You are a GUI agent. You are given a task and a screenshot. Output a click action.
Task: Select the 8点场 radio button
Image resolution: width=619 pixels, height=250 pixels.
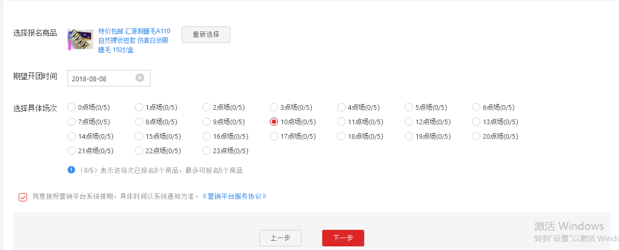139,122
